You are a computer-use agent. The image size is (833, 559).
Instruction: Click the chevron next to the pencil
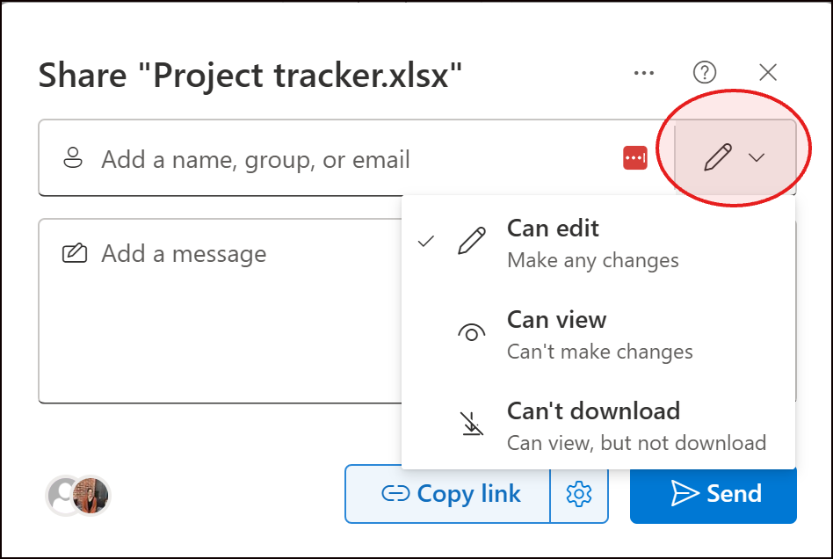point(757,158)
